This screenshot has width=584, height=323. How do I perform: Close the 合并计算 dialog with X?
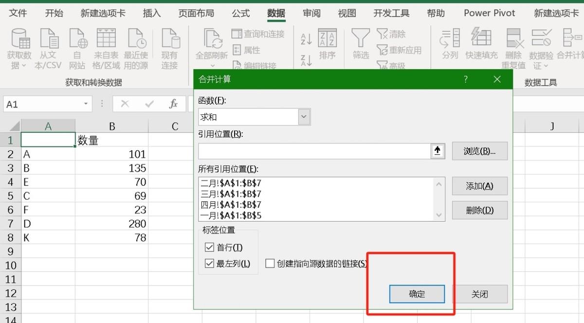click(x=497, y=79)
